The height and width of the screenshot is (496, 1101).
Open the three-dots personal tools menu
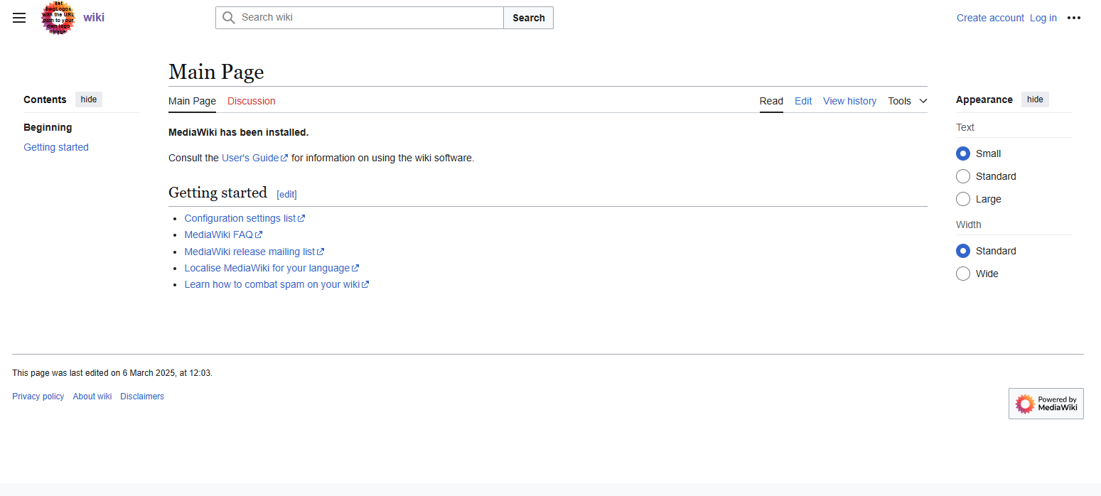click(1074, 18)
